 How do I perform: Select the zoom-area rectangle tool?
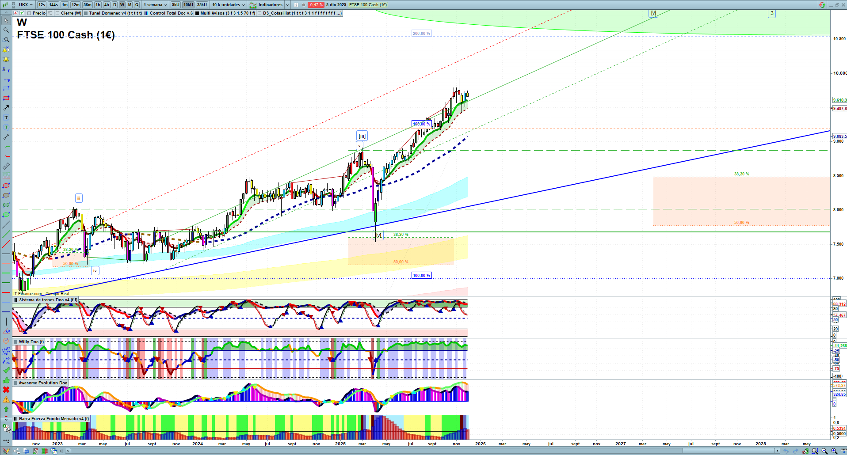point(6,40)
